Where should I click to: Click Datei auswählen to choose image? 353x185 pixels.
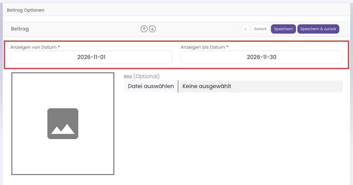151,86
